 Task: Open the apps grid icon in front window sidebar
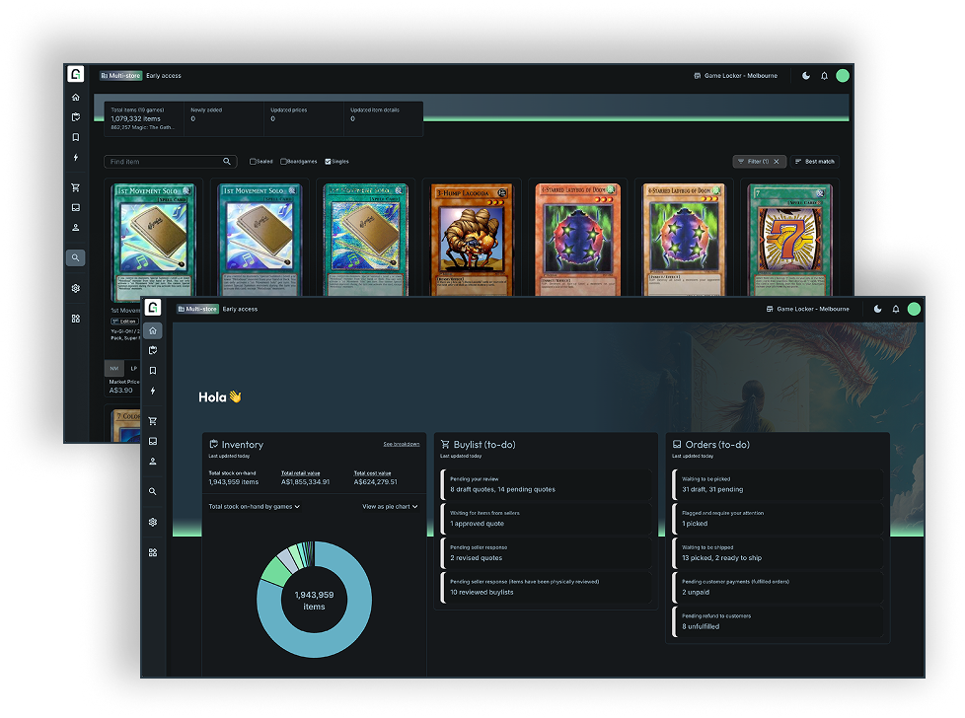153,552
